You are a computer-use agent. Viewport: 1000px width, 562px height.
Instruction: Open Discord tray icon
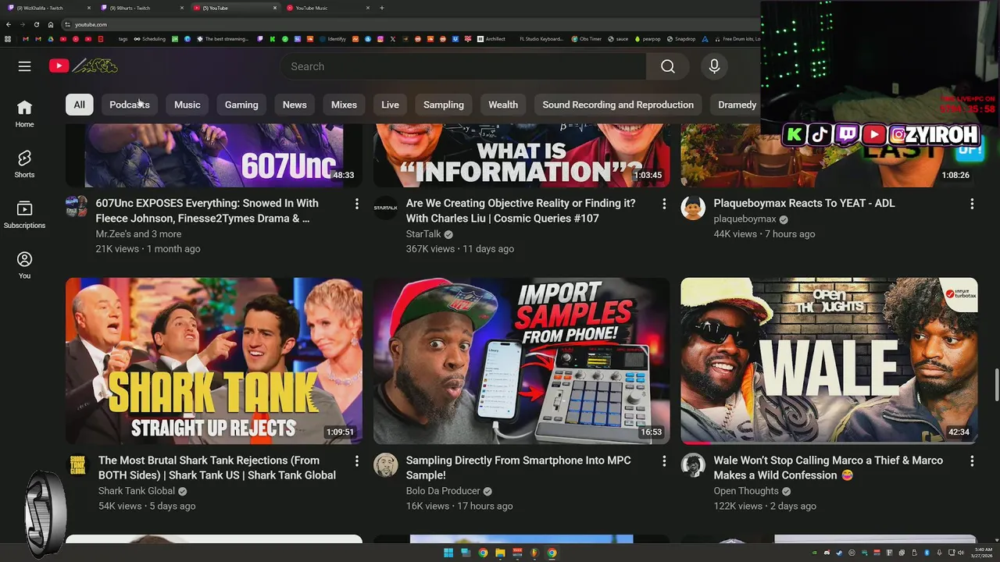point(827,553)
